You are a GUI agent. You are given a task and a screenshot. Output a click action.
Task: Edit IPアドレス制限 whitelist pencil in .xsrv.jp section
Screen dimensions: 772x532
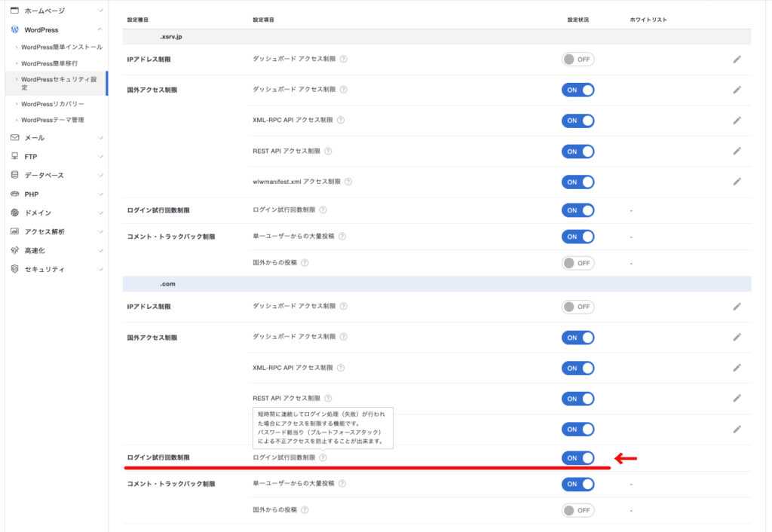[x=737, y=59]
